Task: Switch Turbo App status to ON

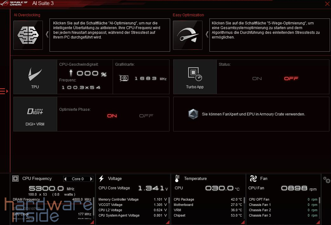Action: (257, 78)
